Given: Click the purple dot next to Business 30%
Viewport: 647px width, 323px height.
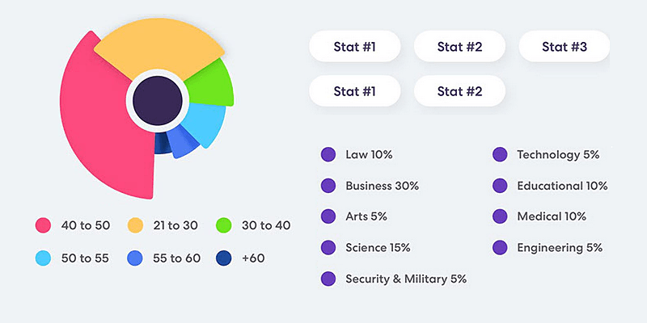Looking at the screenshot, I should 328,186.
